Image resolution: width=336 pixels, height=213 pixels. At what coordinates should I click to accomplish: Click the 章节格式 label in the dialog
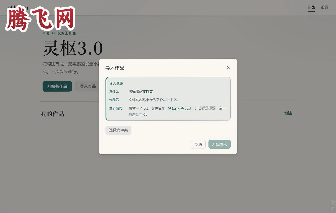[x=115, y=108]
